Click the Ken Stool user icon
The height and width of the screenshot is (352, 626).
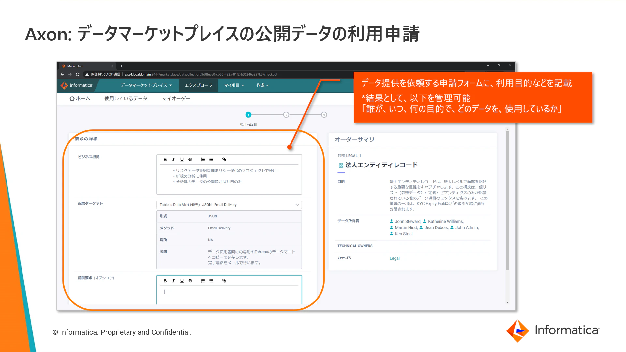pyautogui.click(x=391, y=234)
